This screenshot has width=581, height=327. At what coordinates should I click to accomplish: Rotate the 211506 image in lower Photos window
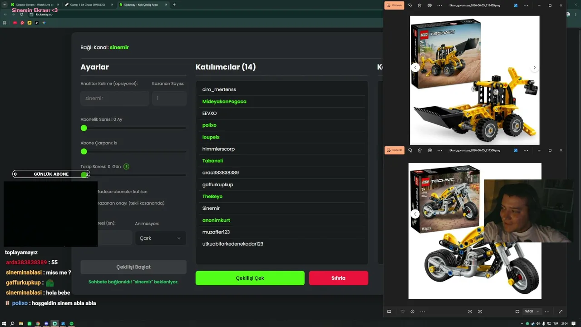pos(410,150)
